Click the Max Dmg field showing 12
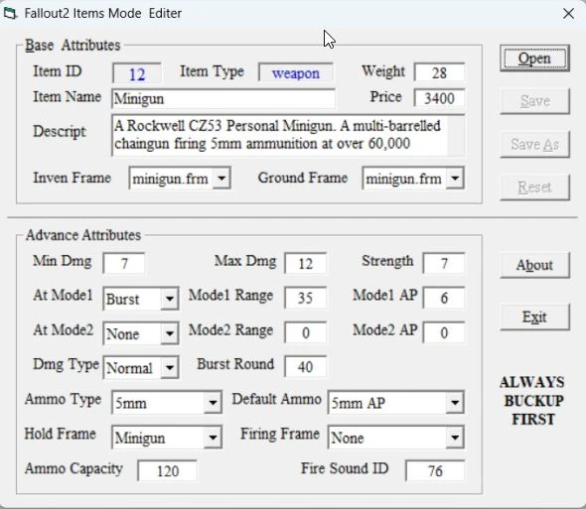586x509 pixels. click(305, 264)
